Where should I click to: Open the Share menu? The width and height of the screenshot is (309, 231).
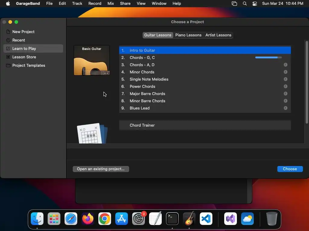pos(125,4)
